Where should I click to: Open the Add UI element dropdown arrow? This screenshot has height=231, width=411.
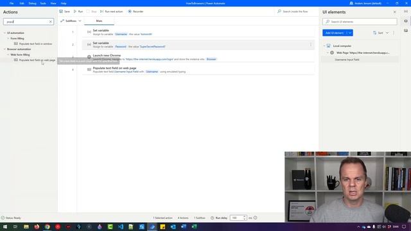click(350, 33)
